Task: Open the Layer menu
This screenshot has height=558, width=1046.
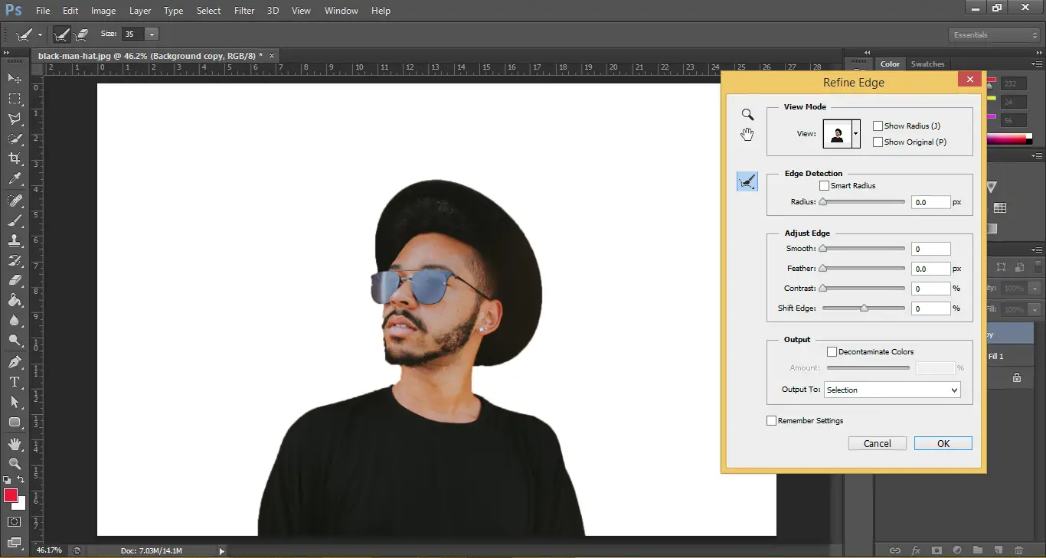Action: (x=140, y=11)
